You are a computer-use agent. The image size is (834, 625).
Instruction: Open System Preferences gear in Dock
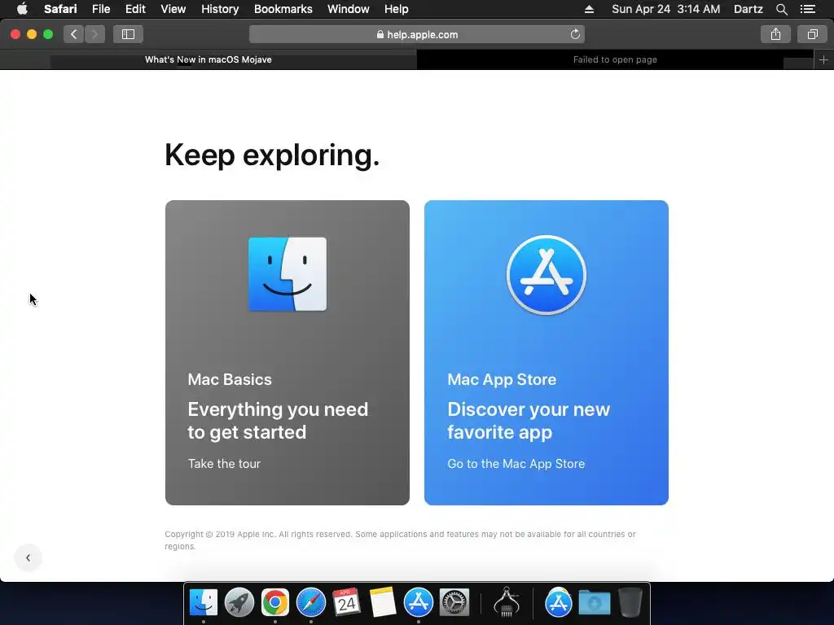454,602
